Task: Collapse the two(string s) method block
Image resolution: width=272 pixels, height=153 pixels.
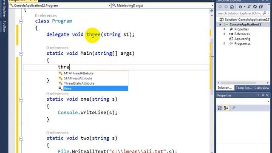Action: pos(21,139)
